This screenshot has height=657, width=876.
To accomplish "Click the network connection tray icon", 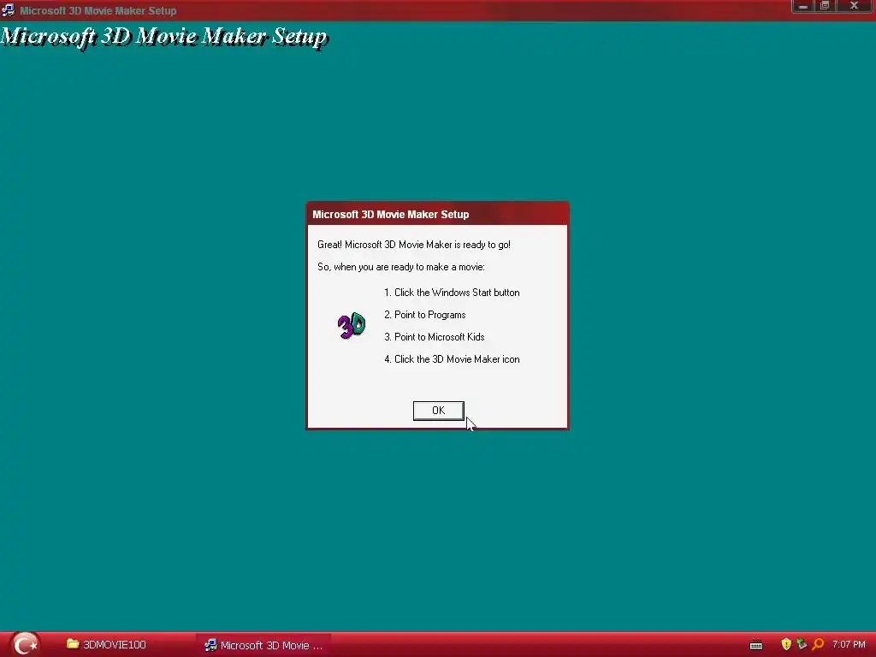I will (802, 644).
